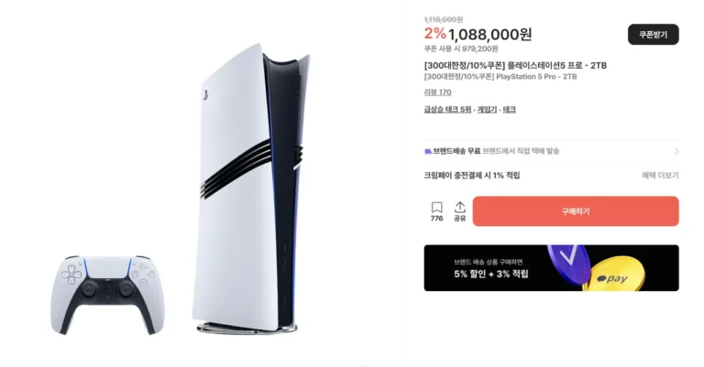Click the bookmark save icon
704x367 pixels.
pos(436,207)
